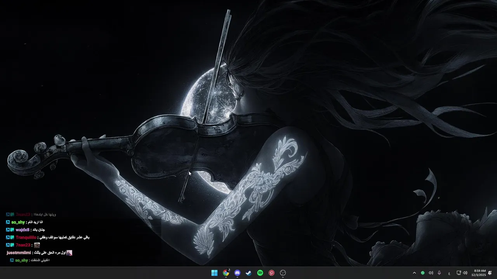This screenshot has width=497, height=279.
Task: Click the microphone icon in the system tray
Action: 439,273
